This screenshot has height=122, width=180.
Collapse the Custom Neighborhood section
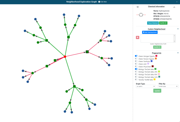(178, 29)
